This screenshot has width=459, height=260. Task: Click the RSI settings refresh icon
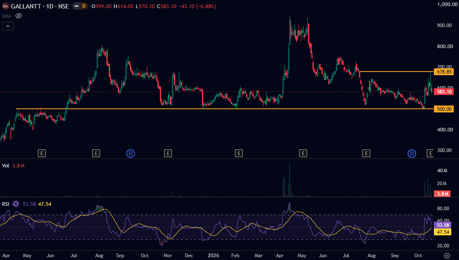tap(16, 204)
